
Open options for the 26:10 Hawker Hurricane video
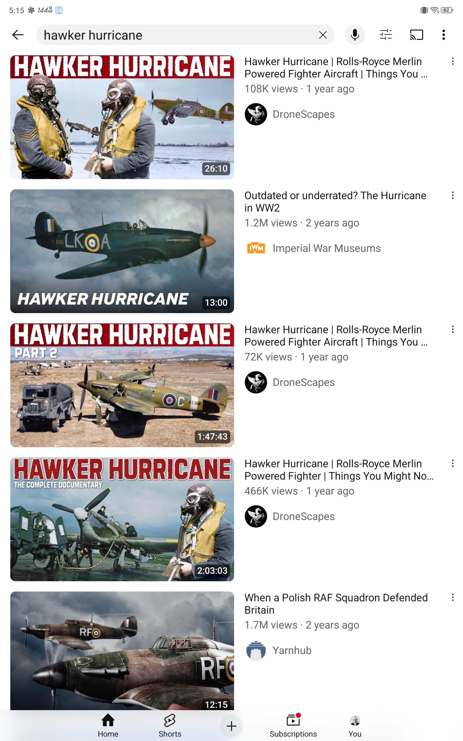pos(453,61)
